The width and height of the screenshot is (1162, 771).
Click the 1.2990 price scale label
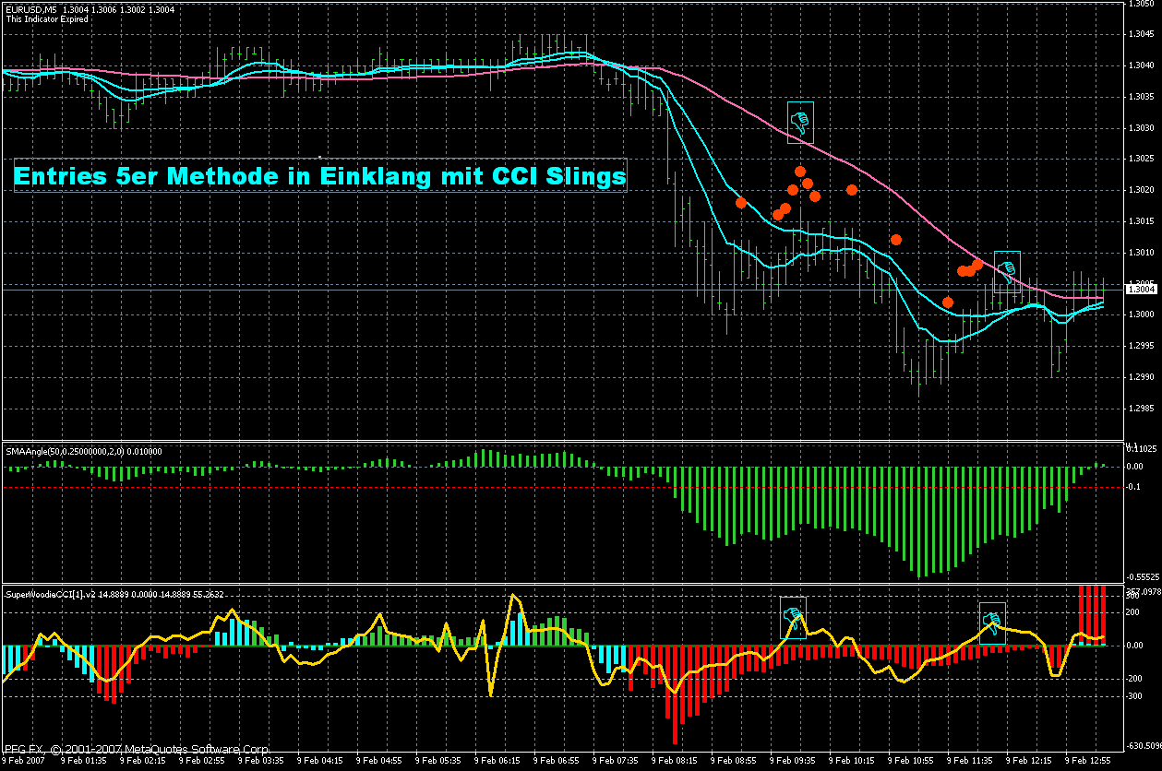click(x=1141, y=377)
